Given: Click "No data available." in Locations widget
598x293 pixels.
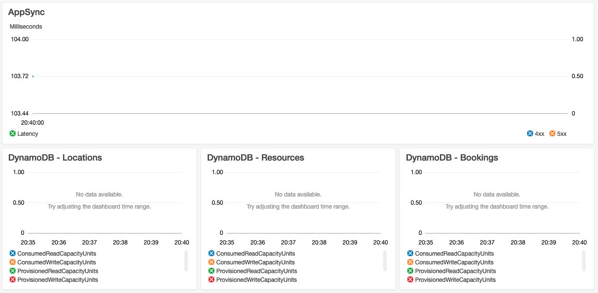Looking at the screenshot, I should [x=99, y=195].
